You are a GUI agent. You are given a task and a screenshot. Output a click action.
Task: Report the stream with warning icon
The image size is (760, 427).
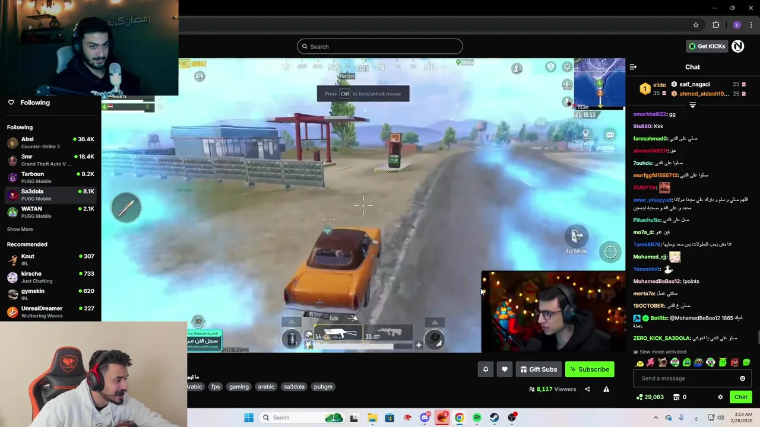pos(606,389)
